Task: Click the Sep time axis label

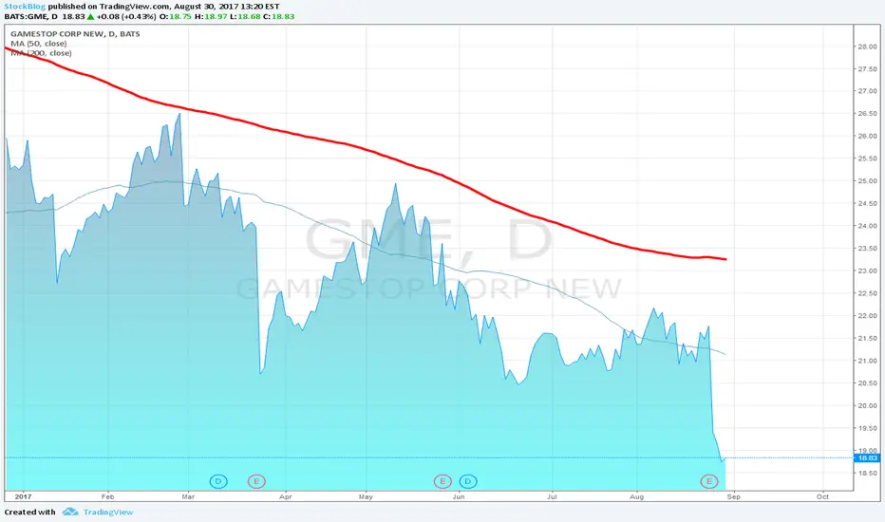Action: [x=734, y=496]
